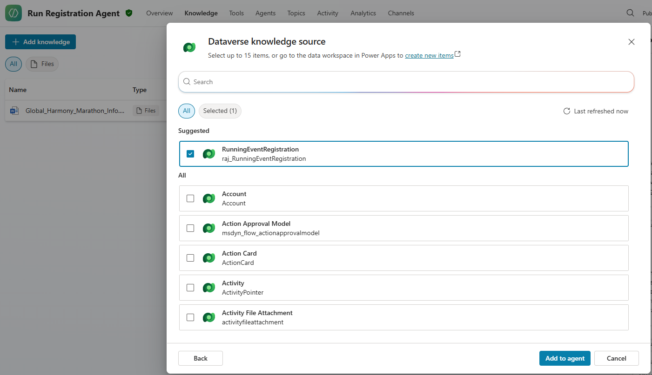Click the Dataverse icon next to Account

[x=209, y=198]
